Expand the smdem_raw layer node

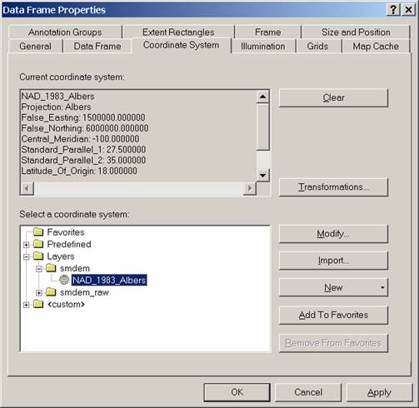pos(39,293)
